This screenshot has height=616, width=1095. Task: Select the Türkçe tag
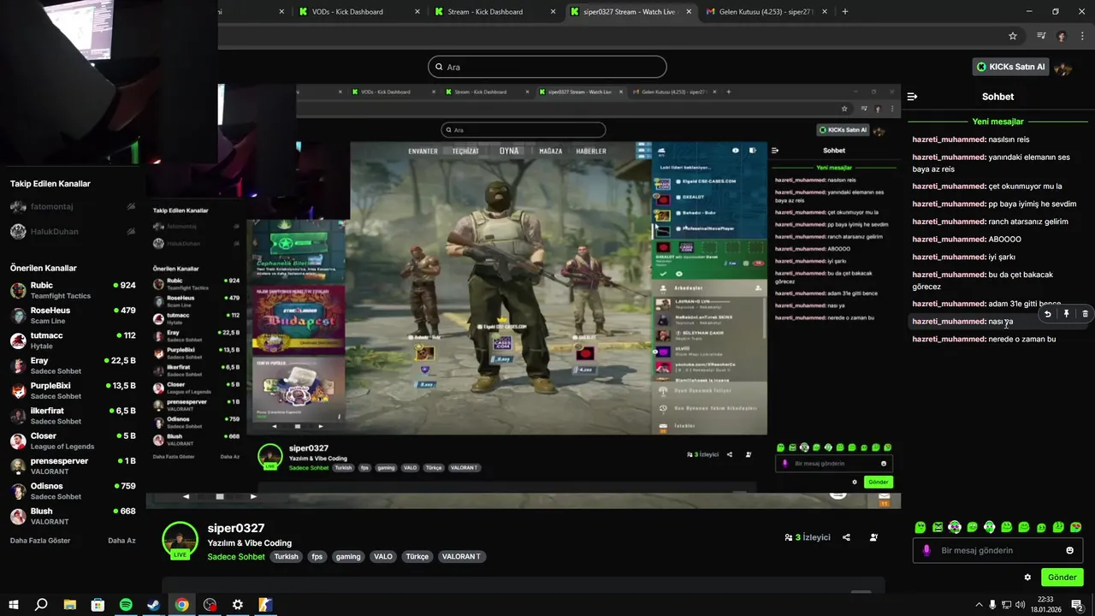pyautogui.click(x=417, y=556)
